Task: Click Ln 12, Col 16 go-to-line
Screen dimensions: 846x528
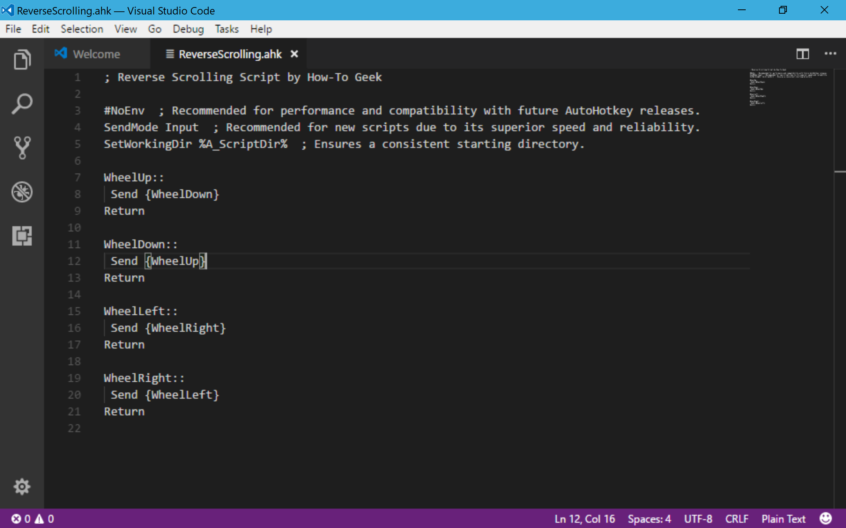Action: 584,519
